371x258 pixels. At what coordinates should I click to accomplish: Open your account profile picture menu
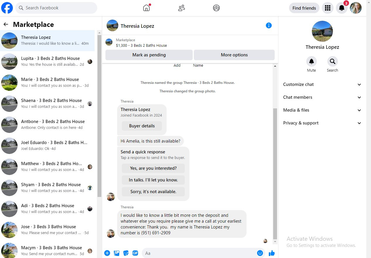[x=356, y=8]
